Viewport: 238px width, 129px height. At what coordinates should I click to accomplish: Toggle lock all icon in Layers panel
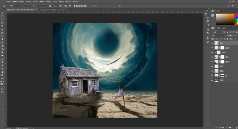pyautogui.click(x=228, y=39)
